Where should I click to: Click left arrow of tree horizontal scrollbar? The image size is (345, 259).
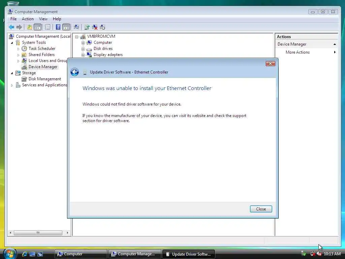10,233
